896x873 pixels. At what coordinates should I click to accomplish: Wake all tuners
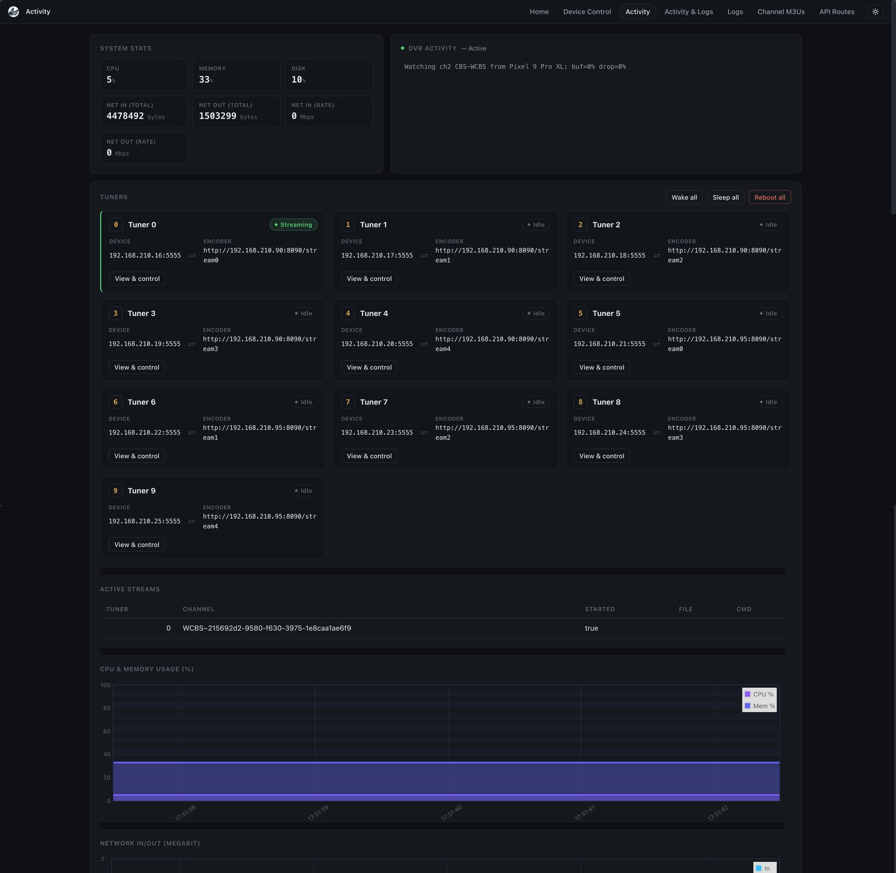tap(684, 197)
